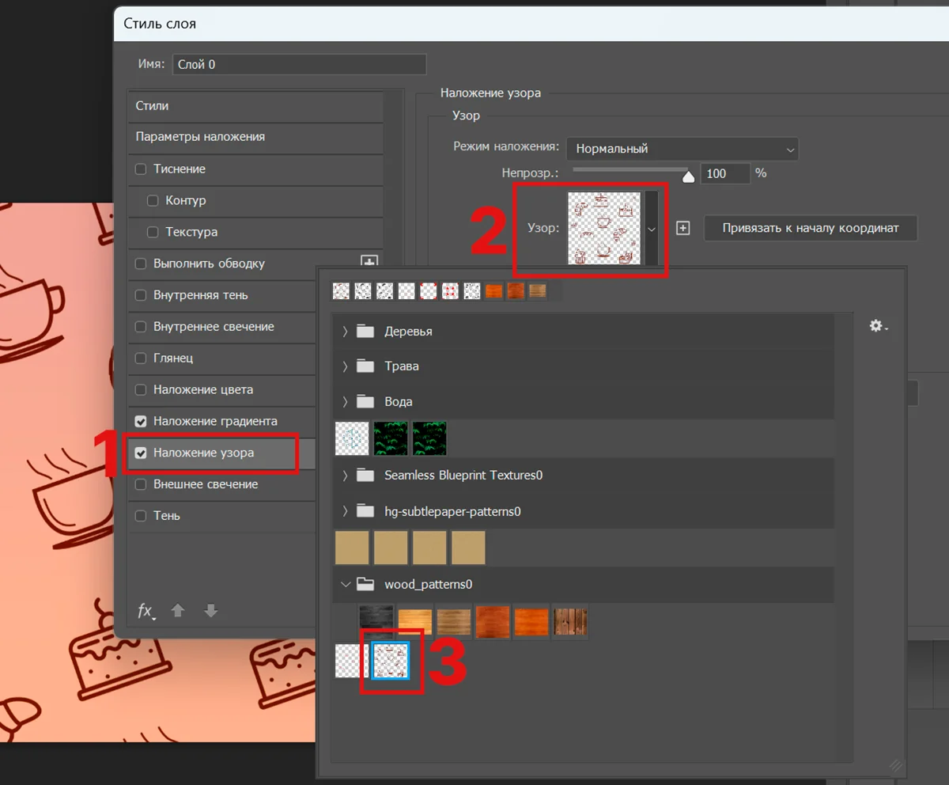
Task: Uncheck the Наложение узора checkbox
Action: coord(141,453)
